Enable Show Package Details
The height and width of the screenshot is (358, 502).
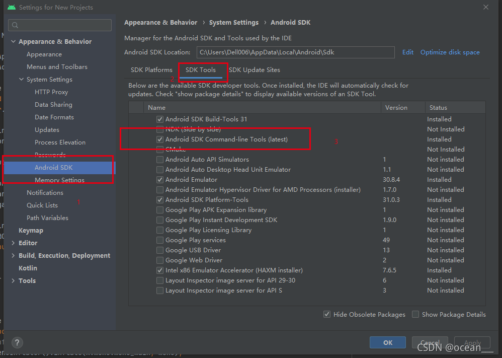point(415,314)
